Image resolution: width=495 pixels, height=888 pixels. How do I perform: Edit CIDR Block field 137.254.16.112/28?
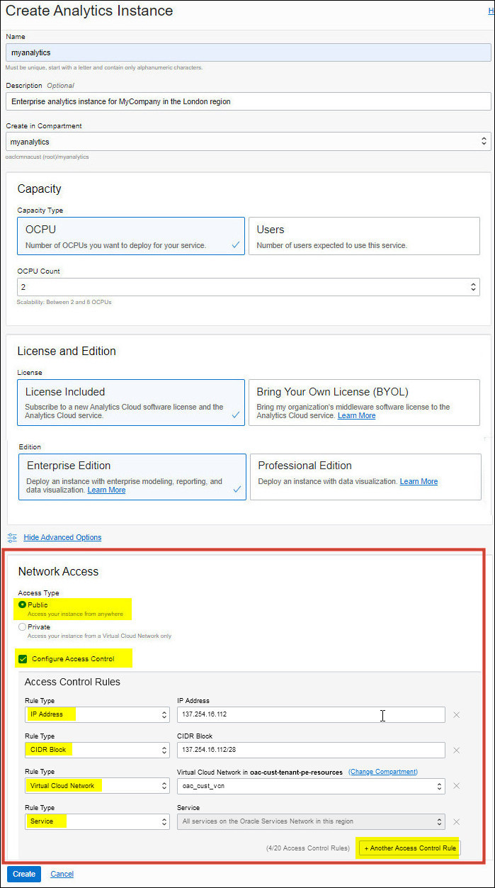pyautogui.click(x=311, y=750)
